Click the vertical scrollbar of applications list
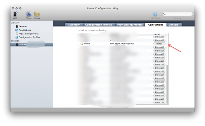Image resolution: width=205 pixels, height=126 pixels. click(x=167, y=83)
